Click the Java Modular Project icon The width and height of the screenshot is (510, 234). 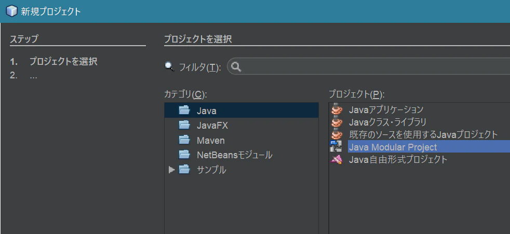(335, 147)
